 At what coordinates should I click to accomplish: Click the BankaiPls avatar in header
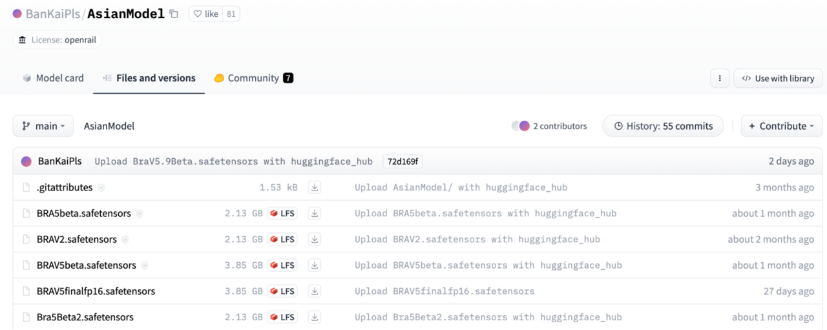point(17,14)
